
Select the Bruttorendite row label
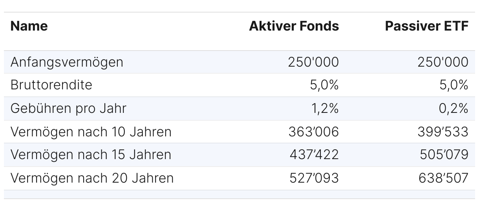[51, 85]
